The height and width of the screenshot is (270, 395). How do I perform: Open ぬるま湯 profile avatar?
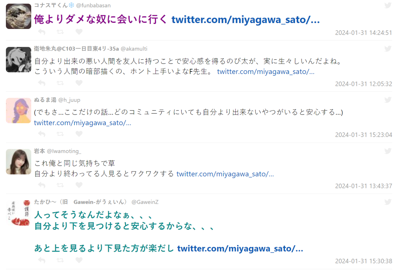coord(18,111)
